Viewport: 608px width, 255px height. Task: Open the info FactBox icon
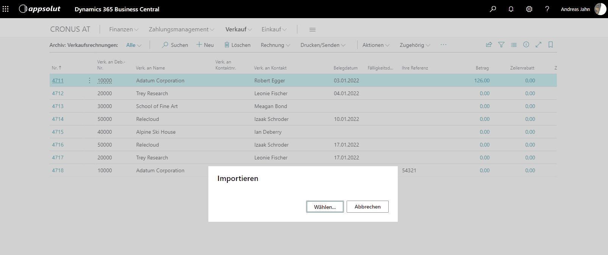point(526,45)
